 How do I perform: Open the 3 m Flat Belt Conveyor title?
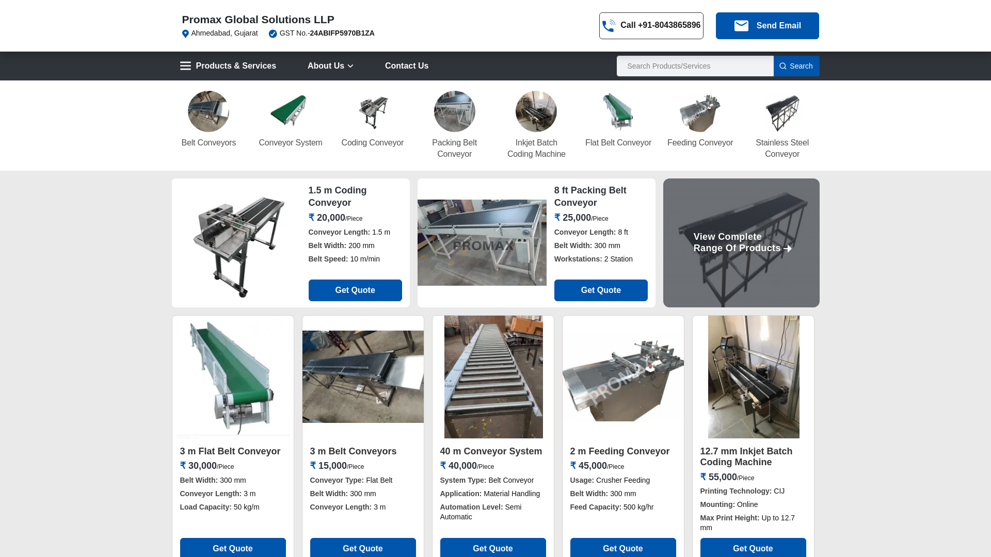[230, 451]
